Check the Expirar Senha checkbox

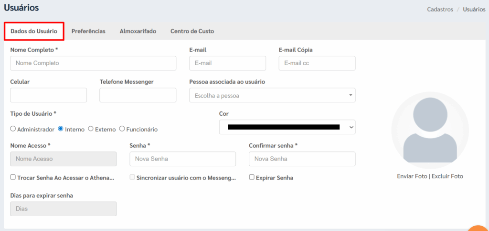coord(252,177)
